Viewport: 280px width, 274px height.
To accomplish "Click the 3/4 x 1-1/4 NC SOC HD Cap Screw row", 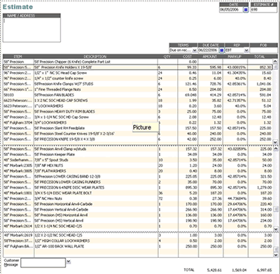I will point(138,117).
